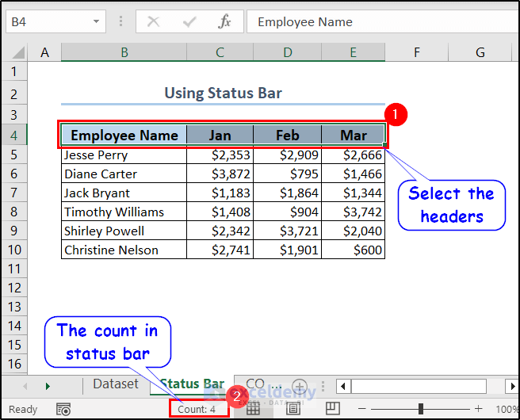Click the Jack Bryant cell

124,193
